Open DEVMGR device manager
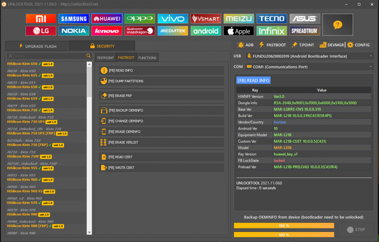The width and height of the screenshot is (379, 242). click(332, 45)
